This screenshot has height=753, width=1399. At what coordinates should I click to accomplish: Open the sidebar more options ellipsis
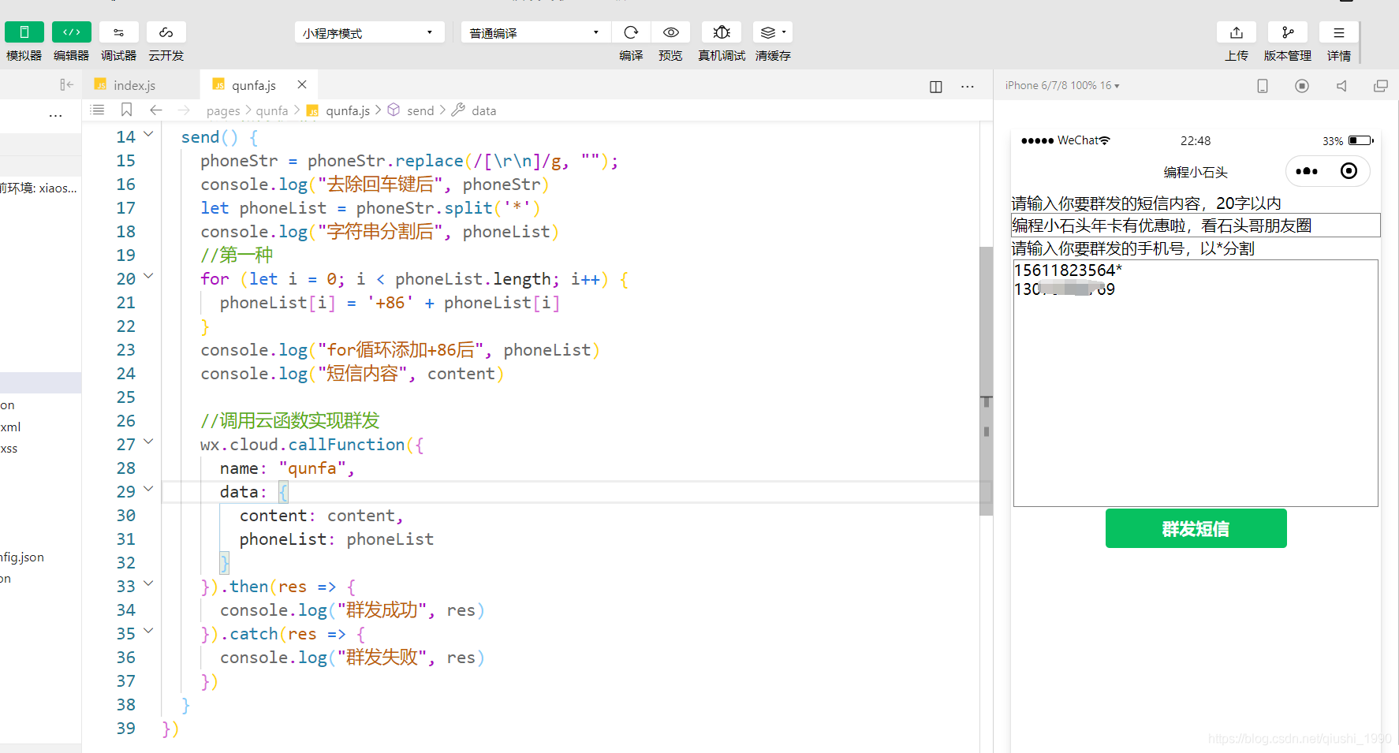55,115
